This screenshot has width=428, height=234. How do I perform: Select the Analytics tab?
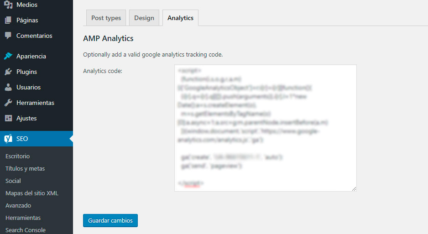point(180,18)
